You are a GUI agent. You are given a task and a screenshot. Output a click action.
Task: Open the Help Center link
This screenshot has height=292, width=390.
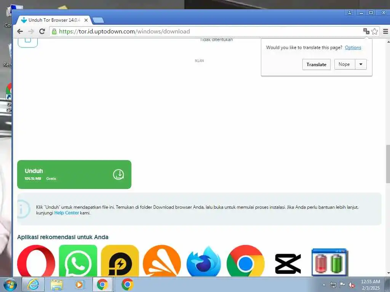(66, 213)
